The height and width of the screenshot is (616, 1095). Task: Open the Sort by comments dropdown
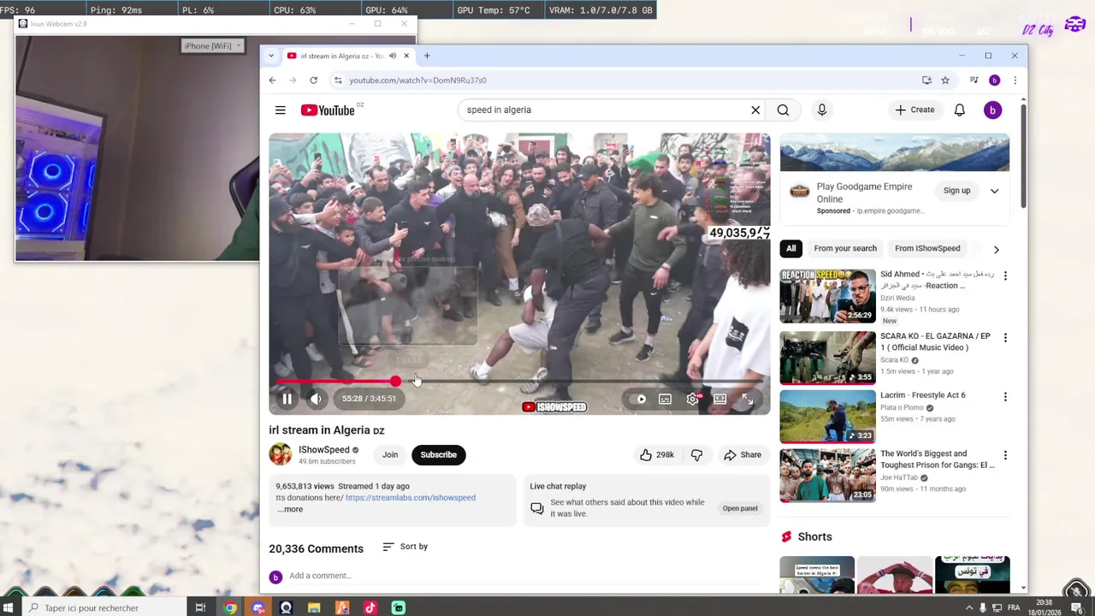(405, 547)
